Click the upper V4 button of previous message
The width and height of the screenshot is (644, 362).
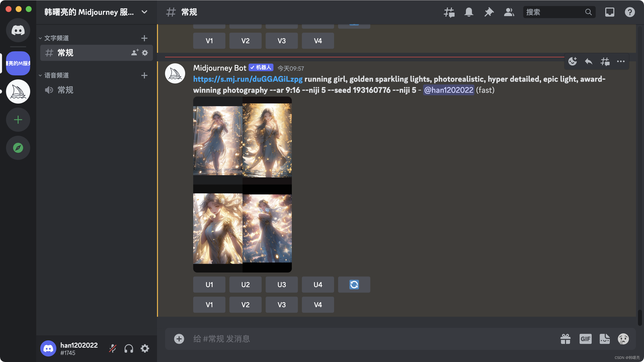click(318, 41)
